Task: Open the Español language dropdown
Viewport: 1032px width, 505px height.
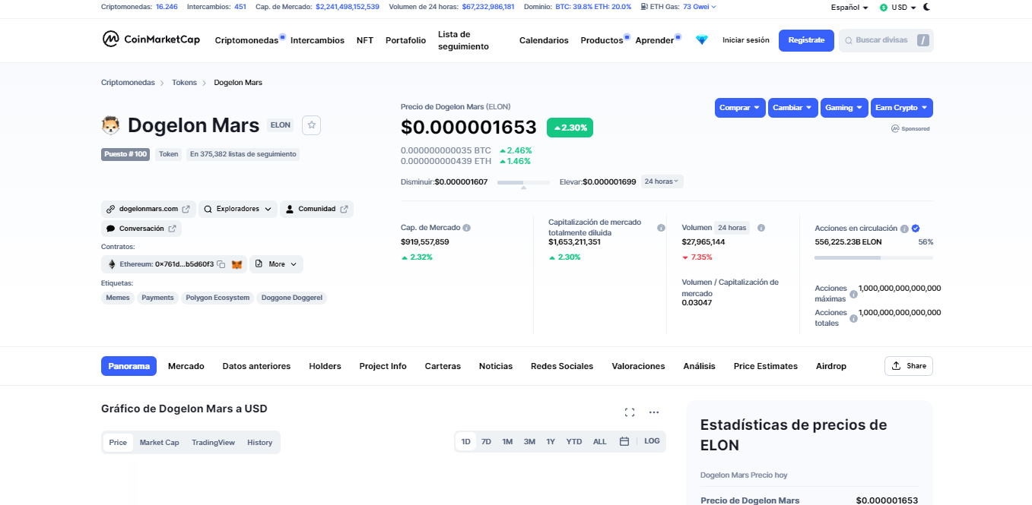Action: (849, 7)
